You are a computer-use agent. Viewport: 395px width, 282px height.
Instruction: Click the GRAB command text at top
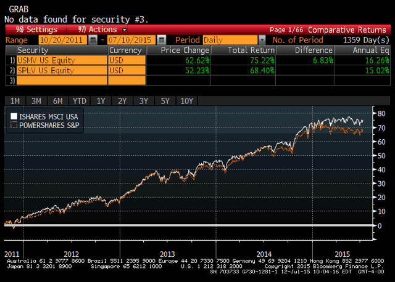pyautogui.click(x=19, y=9)
